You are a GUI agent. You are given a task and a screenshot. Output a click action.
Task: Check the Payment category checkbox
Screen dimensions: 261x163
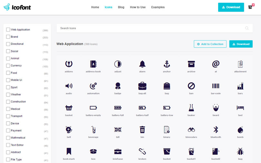pyautogui.click(x=8, y=131)
